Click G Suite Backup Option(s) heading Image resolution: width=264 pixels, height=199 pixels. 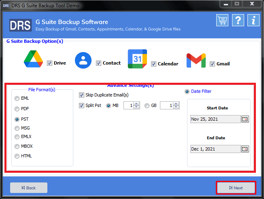(35, 41)
